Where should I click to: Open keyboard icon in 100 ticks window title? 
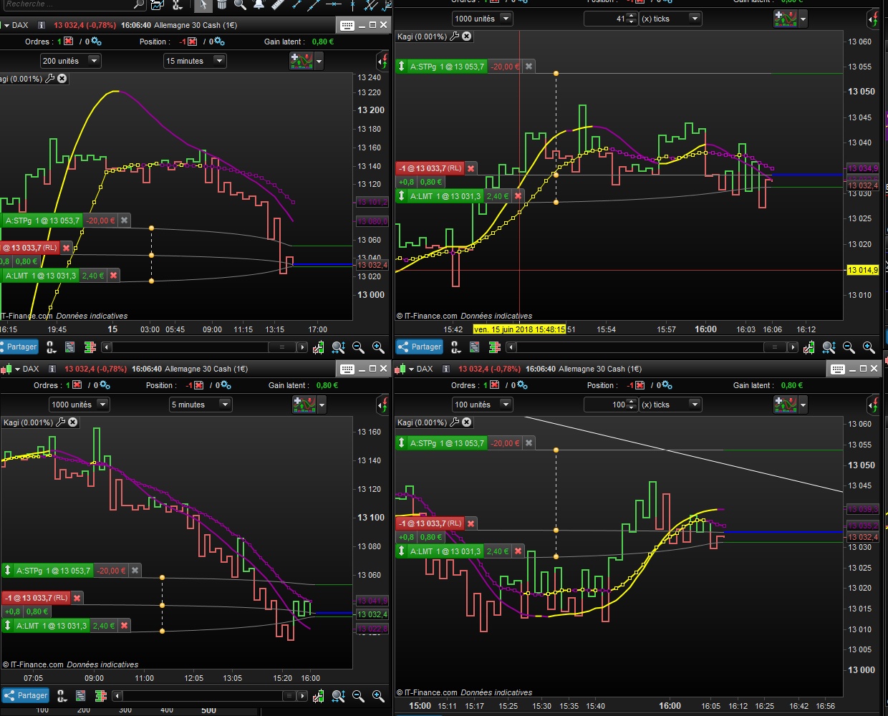tap(837, 369)
